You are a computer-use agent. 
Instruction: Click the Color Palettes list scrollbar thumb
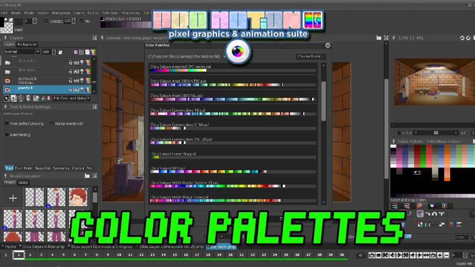pos(324,101)
